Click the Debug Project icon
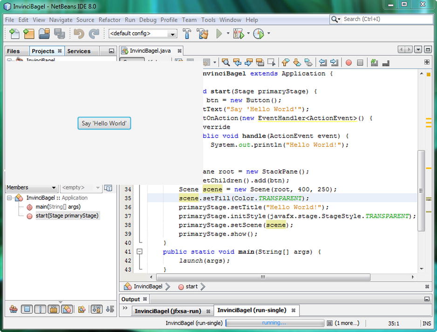 pyautogui.click(x=239, y=34)
